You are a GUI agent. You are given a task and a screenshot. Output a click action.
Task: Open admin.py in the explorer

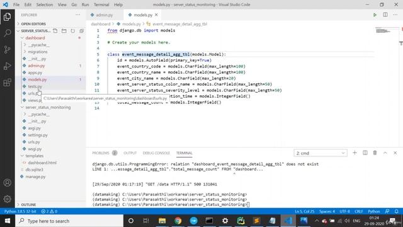pos(37,66)
